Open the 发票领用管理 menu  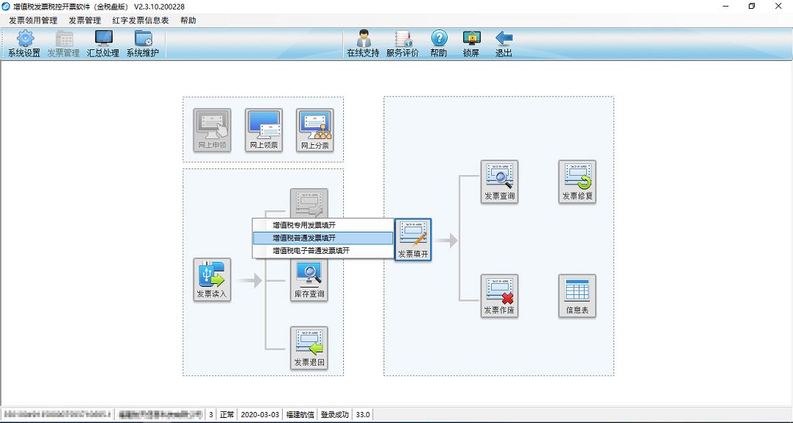coord(33,21)
